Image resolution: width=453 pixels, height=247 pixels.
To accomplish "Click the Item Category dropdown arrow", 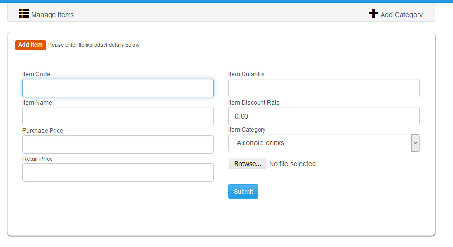I will click(x=415, y=143).
